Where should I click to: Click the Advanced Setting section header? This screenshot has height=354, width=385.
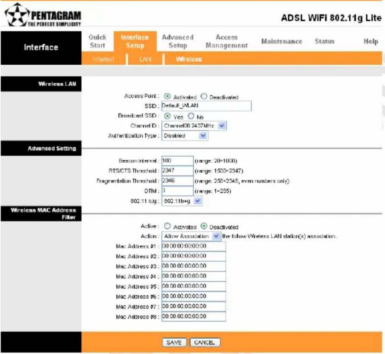coord(41,148)
